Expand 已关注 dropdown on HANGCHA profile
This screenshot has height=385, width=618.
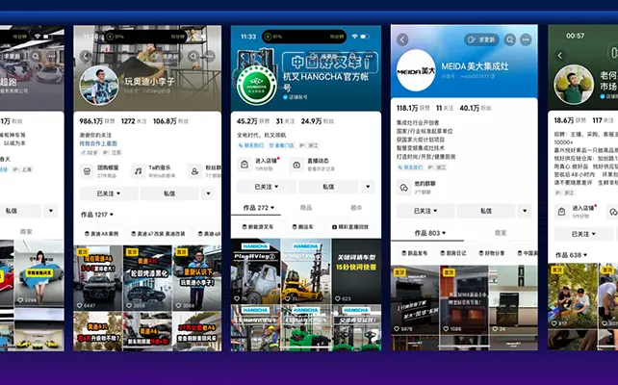pos(267,187)
